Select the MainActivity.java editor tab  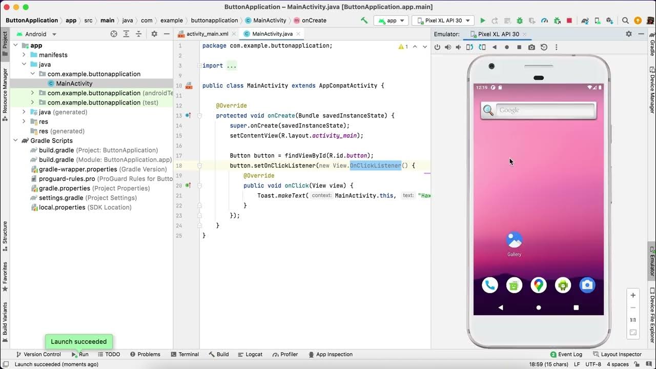pos(272,34)
